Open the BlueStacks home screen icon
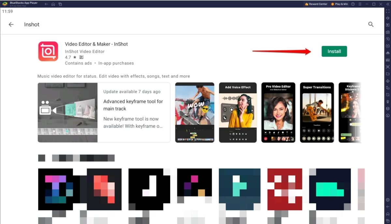Screen dimensions: 391x224 coord(53,4)
